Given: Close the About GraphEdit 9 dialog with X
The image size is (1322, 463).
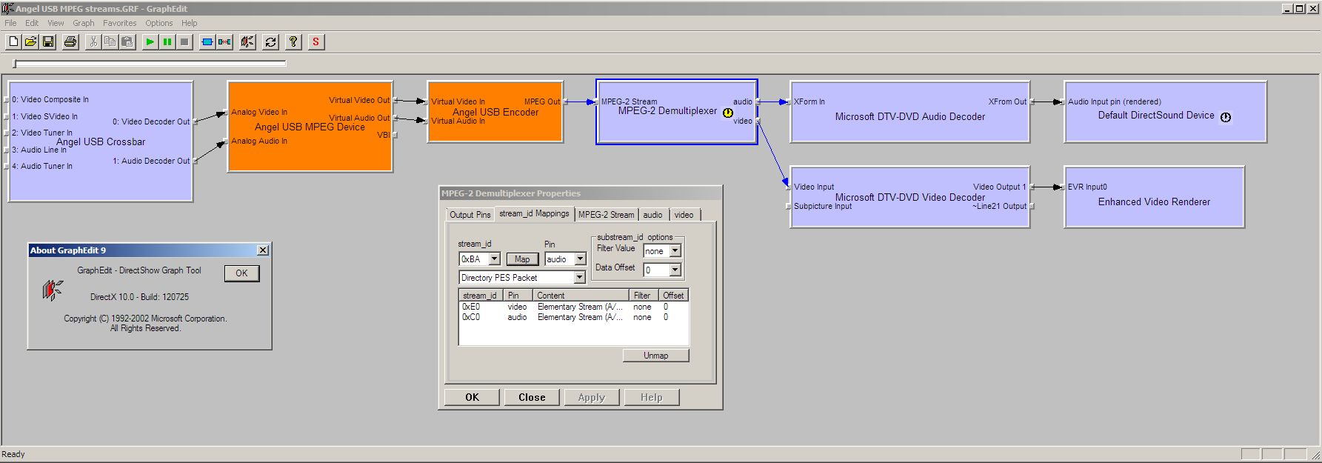Looking at the screenshot, I should coord(263,250).
